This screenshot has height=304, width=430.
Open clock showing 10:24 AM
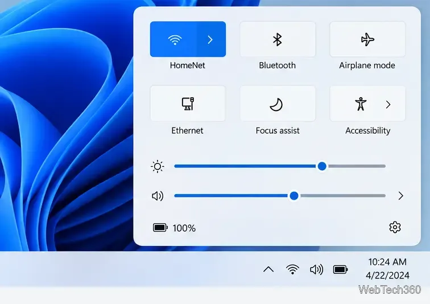[x=387, y=262]
